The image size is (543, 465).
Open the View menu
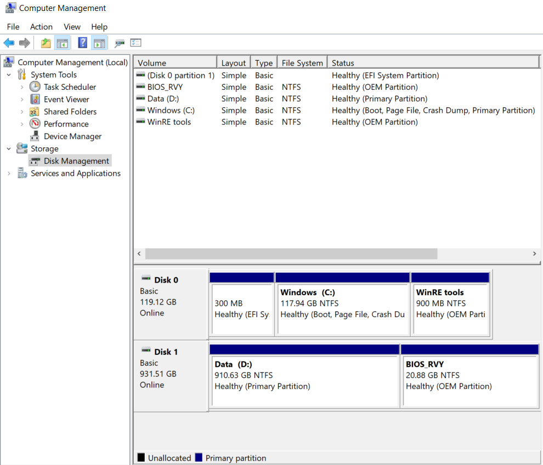pos(72,27)
